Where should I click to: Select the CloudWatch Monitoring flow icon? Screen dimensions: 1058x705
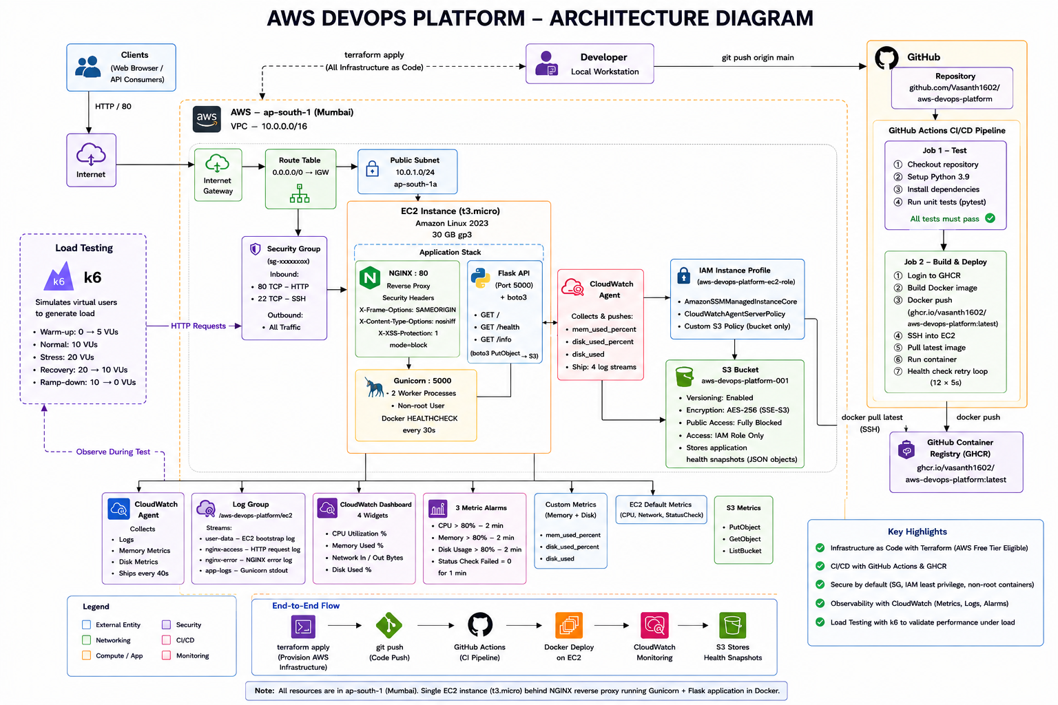tap(654, 625)
